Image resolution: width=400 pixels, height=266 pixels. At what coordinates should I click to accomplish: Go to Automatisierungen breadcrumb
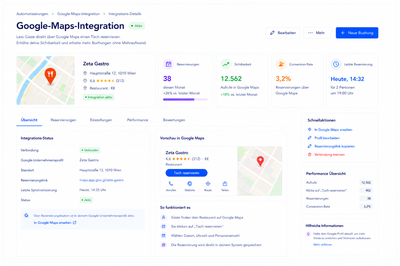tap(32, 14)
